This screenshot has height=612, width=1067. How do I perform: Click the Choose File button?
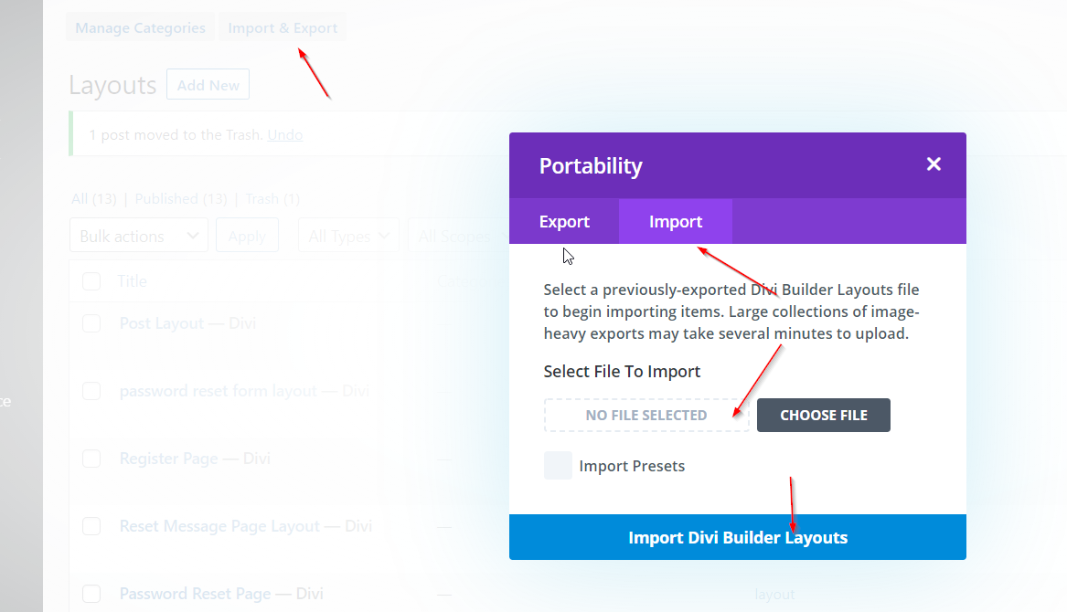click(823, 415)
